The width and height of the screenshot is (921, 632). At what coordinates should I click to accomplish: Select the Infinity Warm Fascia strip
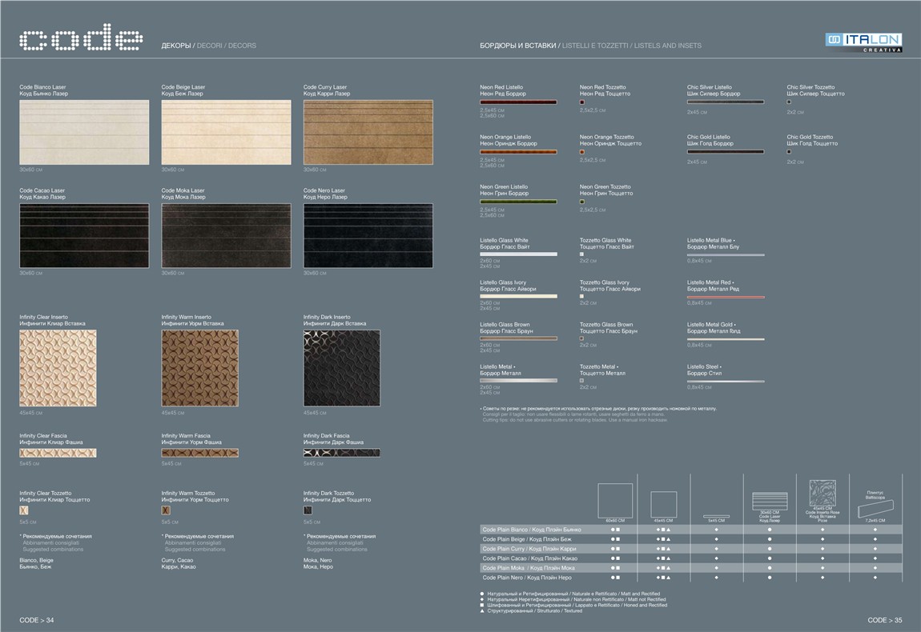click(199, 453)
